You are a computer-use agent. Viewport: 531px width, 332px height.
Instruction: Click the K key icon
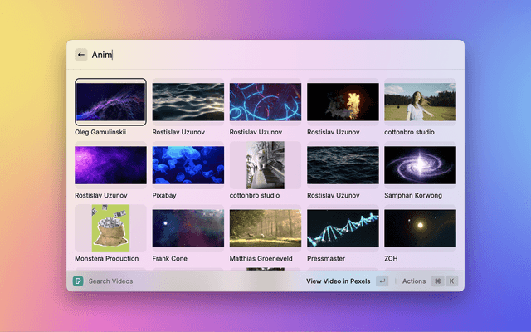pos(452,281)
